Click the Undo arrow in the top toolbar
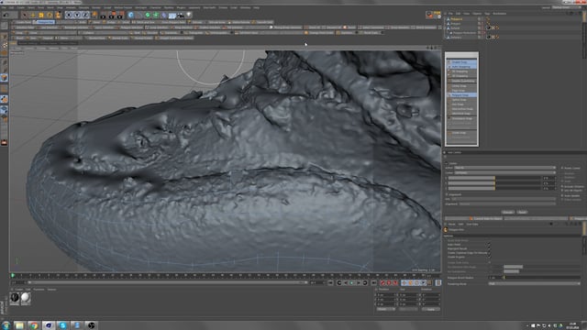 tap(6, 15)
